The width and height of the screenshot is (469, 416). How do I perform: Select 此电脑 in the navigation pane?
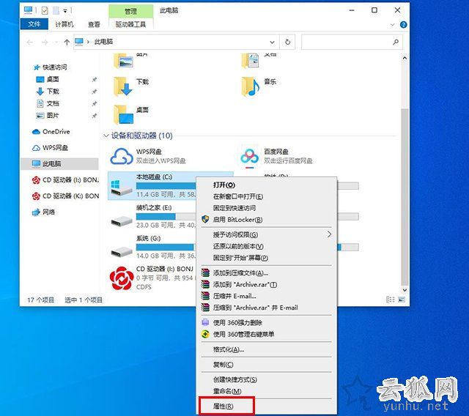pos(59,164)
